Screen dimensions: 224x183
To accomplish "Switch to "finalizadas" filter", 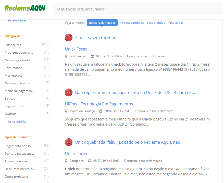I will pos(176,23).
